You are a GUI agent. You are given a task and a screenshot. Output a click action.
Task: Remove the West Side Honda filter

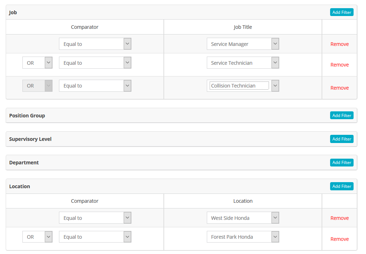339,218
